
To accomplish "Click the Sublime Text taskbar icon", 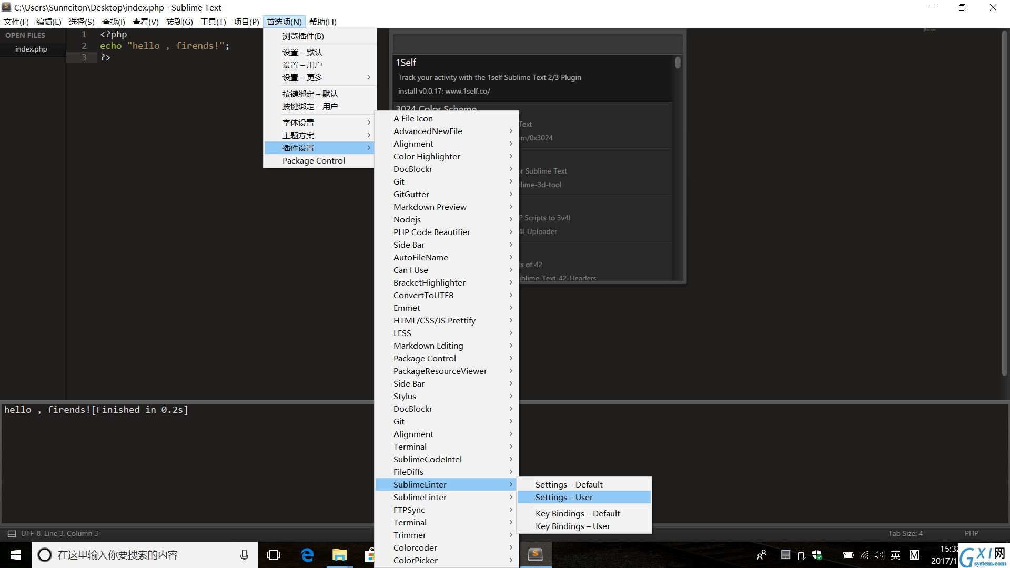I will 535,554.
